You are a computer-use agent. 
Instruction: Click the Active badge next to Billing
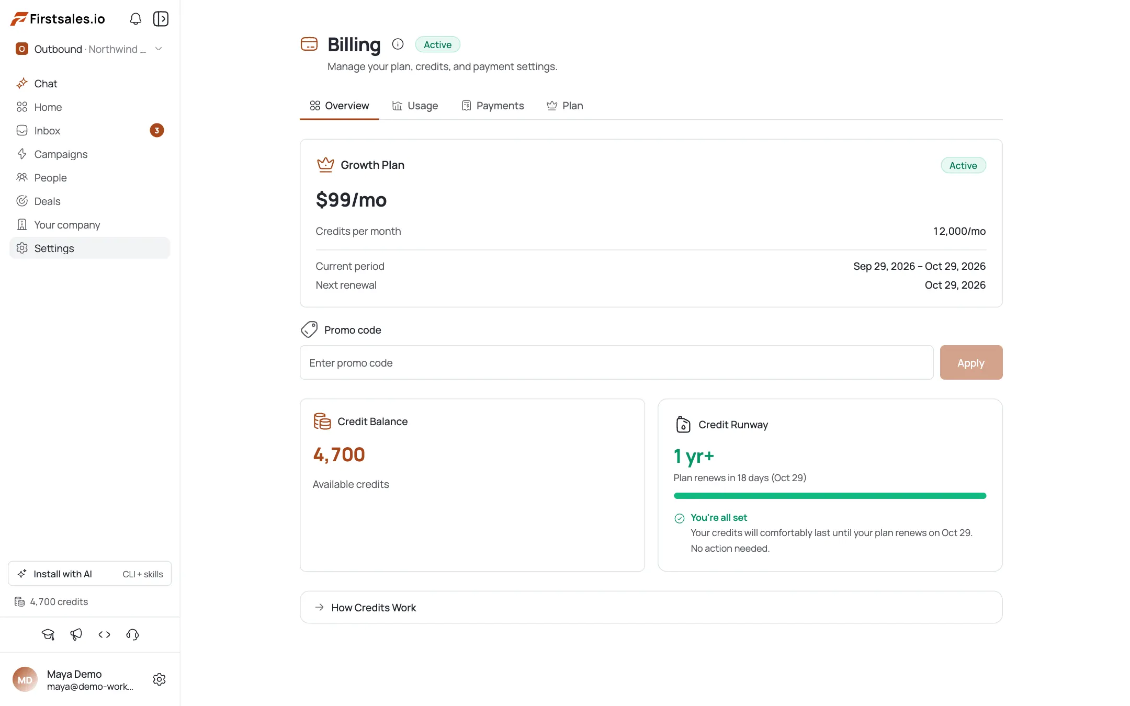(x=437, y=44)
